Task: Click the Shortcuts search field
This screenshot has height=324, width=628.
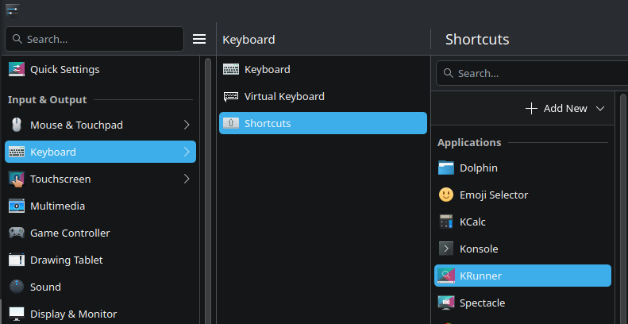Action: (x=532, y=73)
